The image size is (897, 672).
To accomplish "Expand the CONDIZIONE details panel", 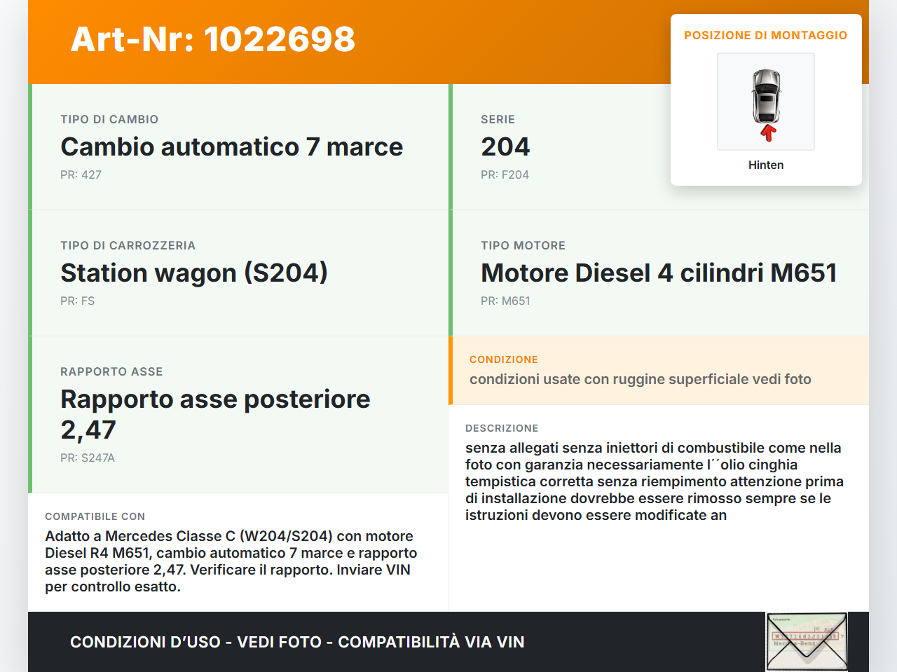I will pos(659,371).
